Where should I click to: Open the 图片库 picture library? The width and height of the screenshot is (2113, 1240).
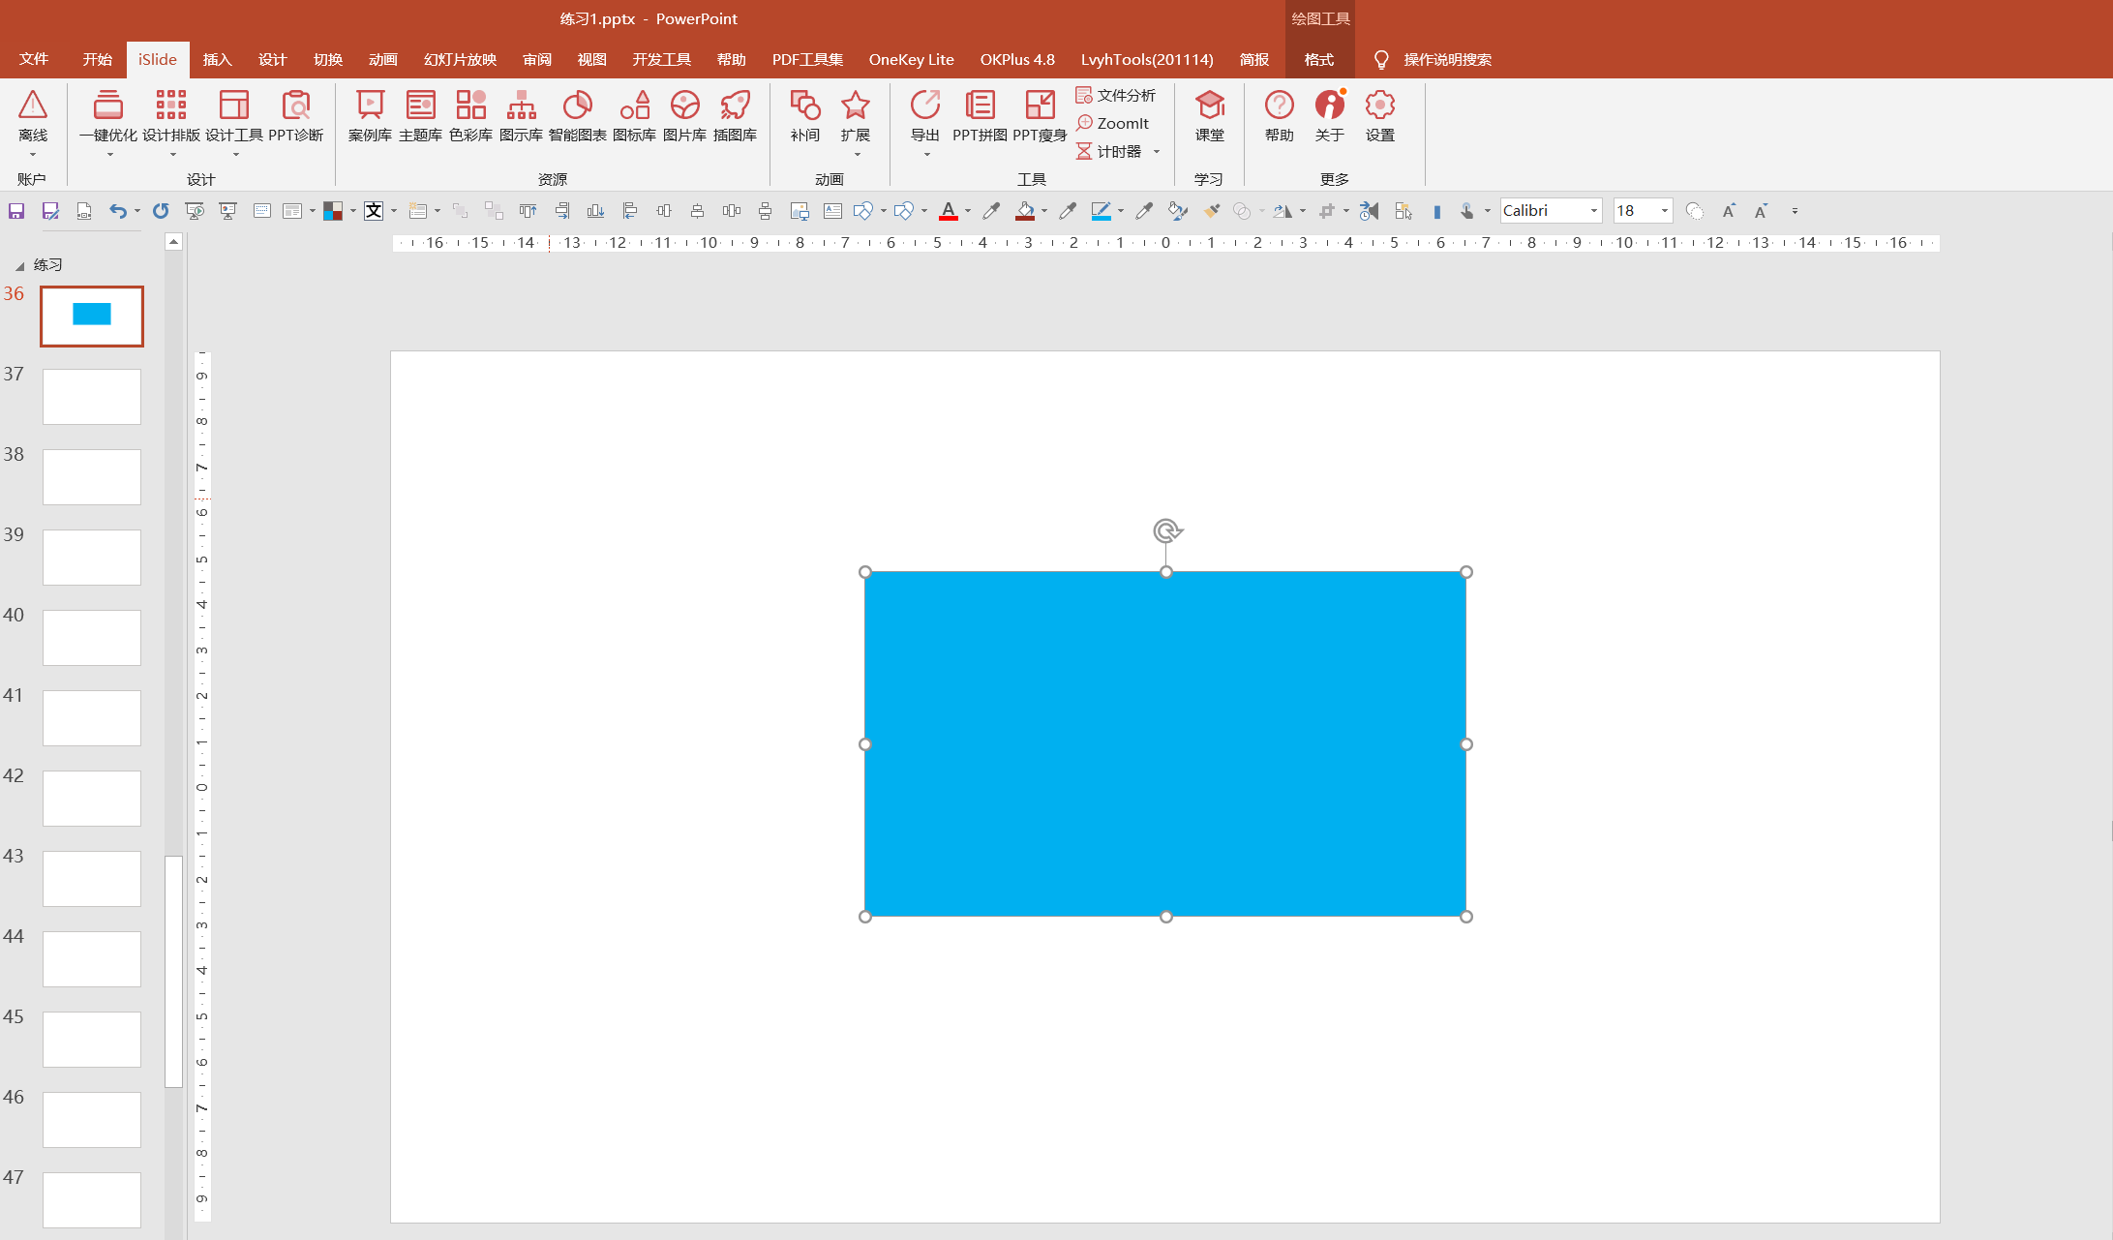(684, 116)
